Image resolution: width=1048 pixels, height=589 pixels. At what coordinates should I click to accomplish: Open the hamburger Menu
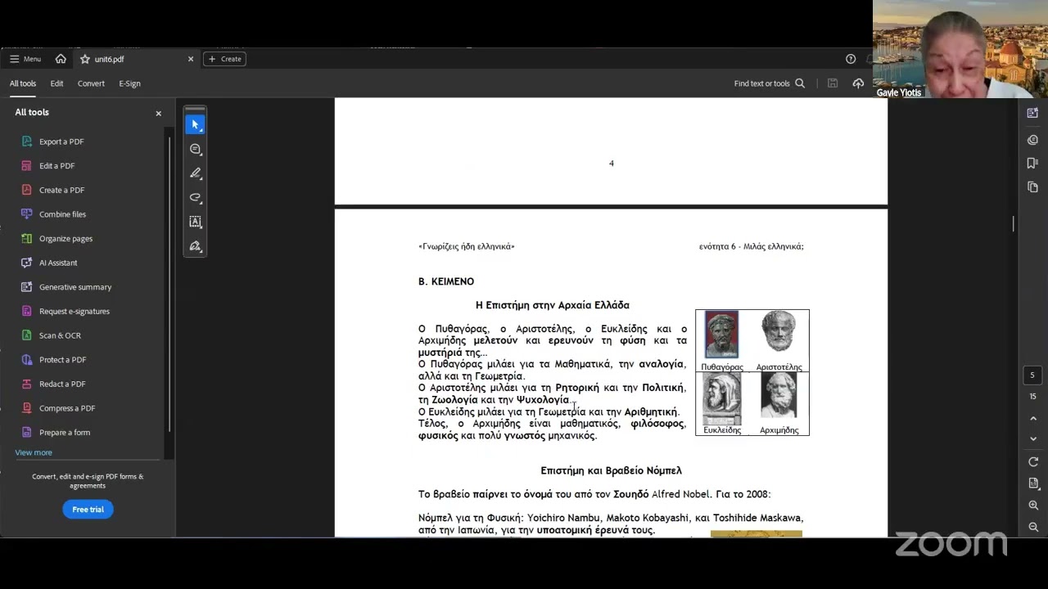click(x=25, y=59)
